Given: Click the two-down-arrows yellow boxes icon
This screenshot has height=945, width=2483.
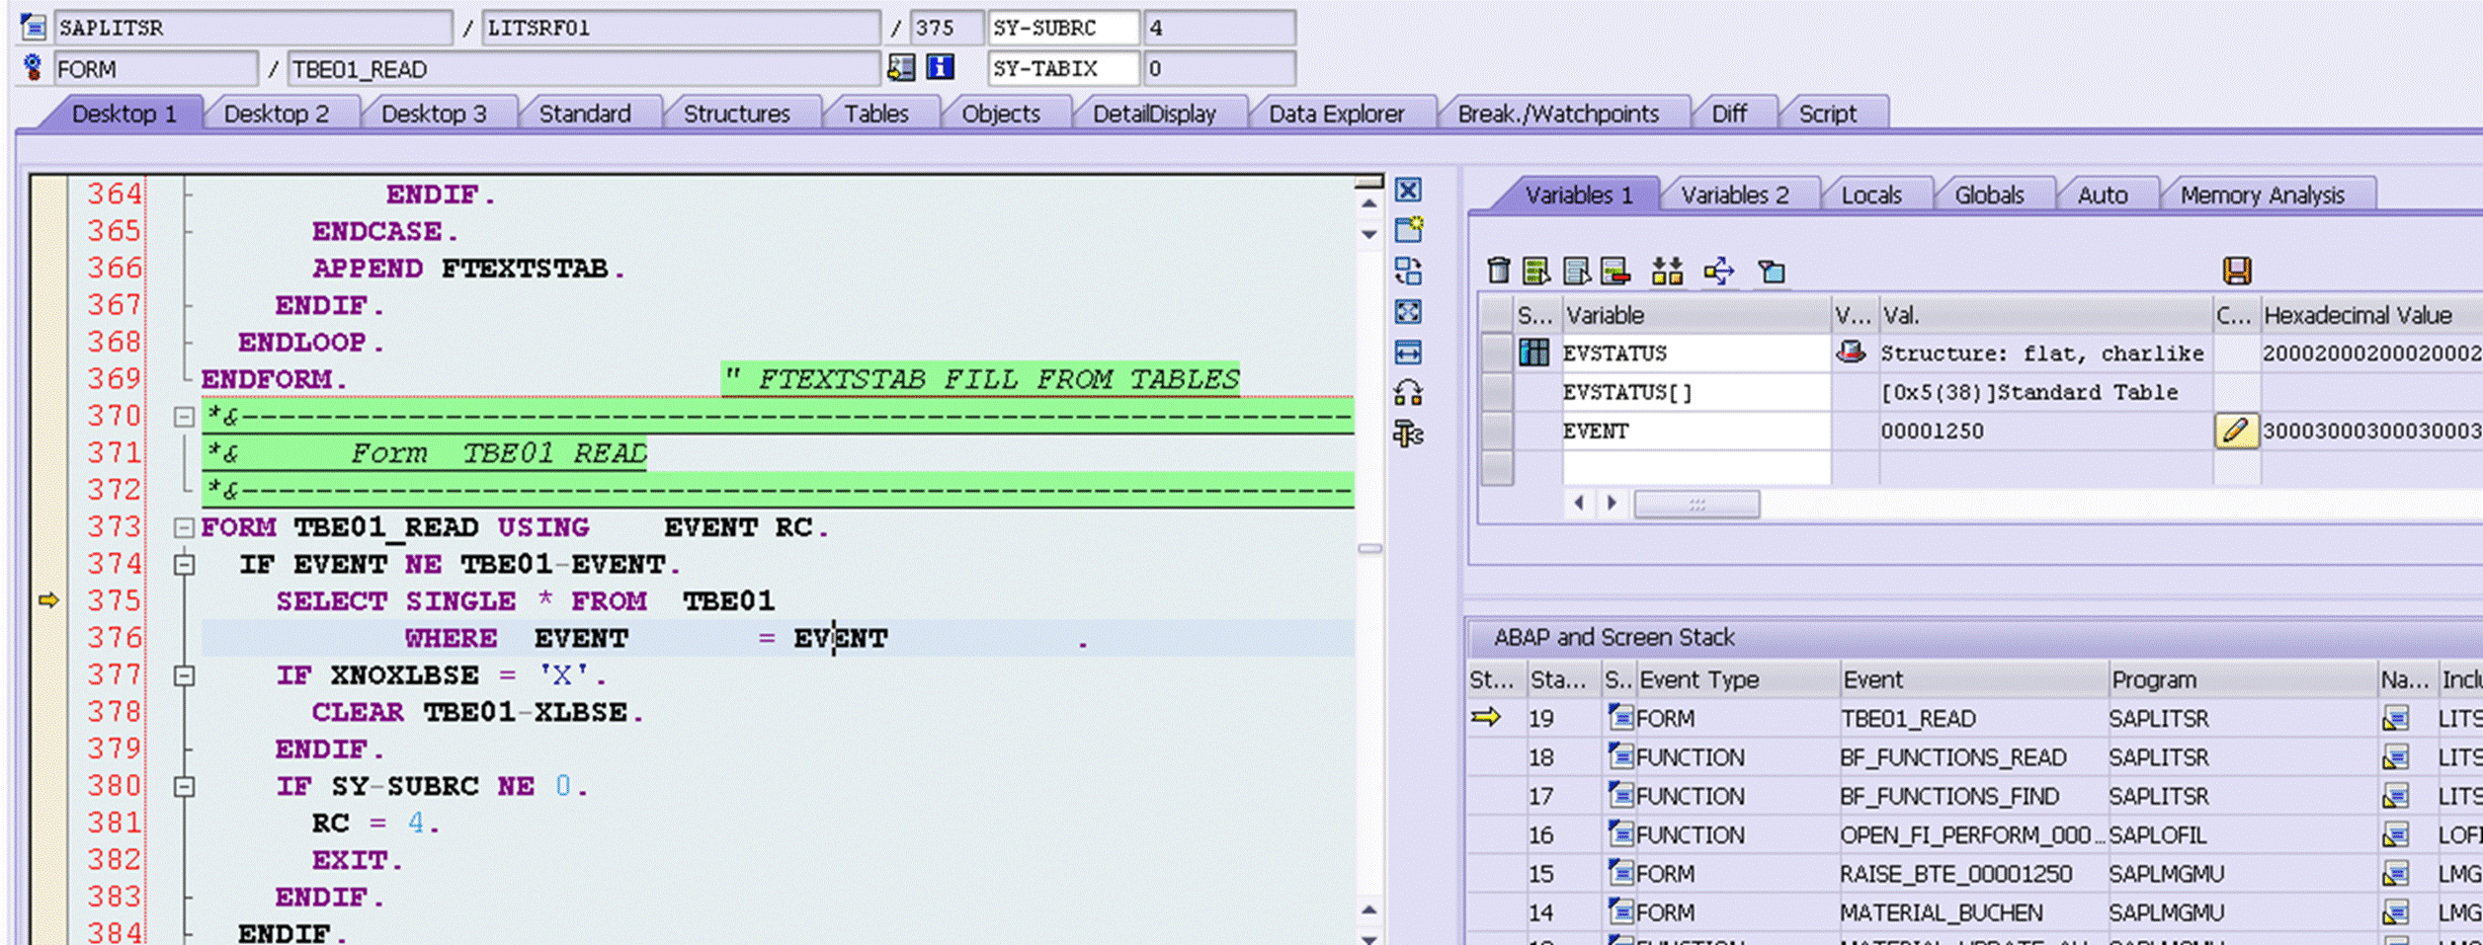Looking at the screenshot, I should click(x=1668, y=271).
